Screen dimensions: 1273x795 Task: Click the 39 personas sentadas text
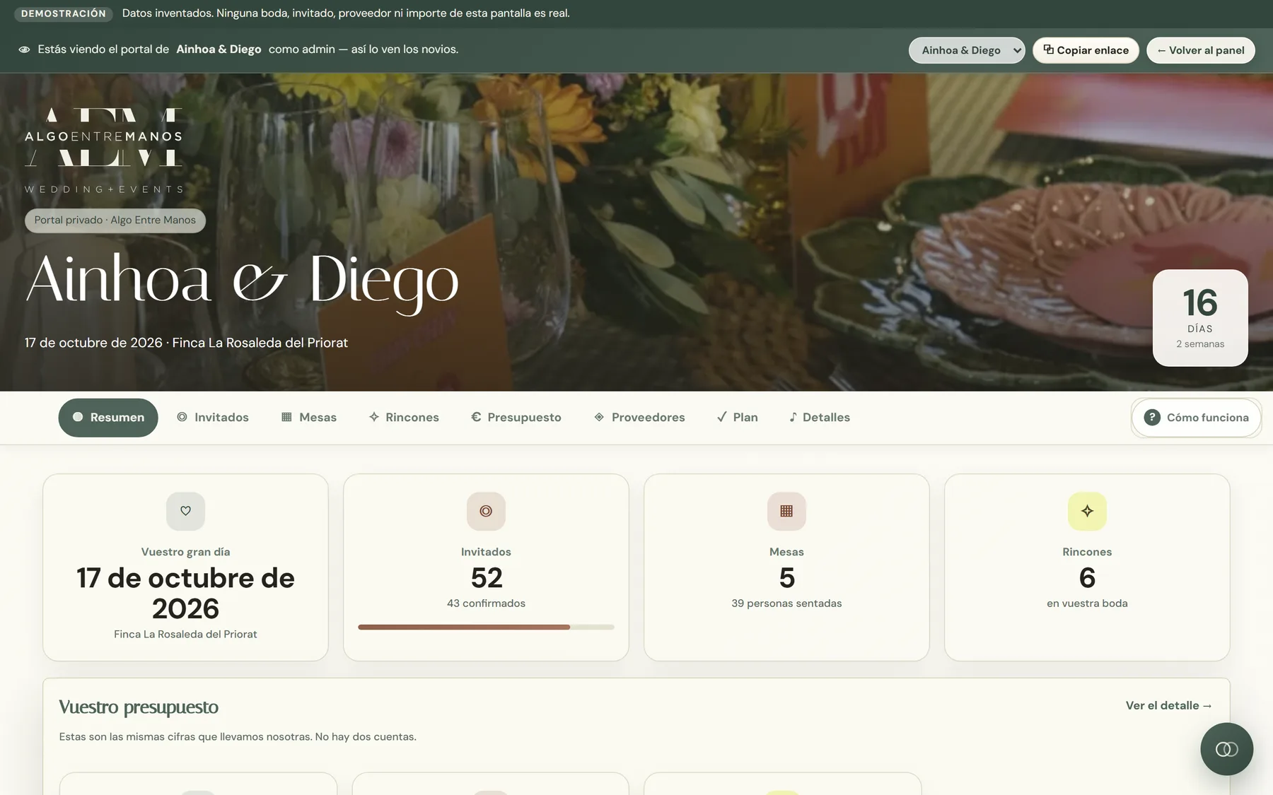point(786,603)
